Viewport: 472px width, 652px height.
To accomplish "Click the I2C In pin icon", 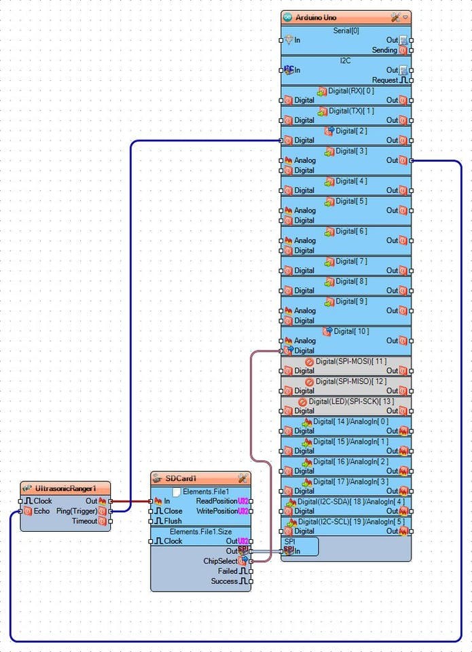I will pyautogui.click(x=289, y=70).
